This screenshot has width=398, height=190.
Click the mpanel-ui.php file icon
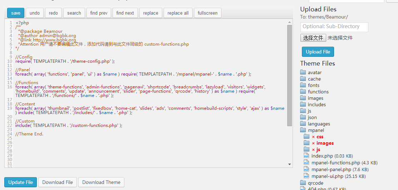306,176
